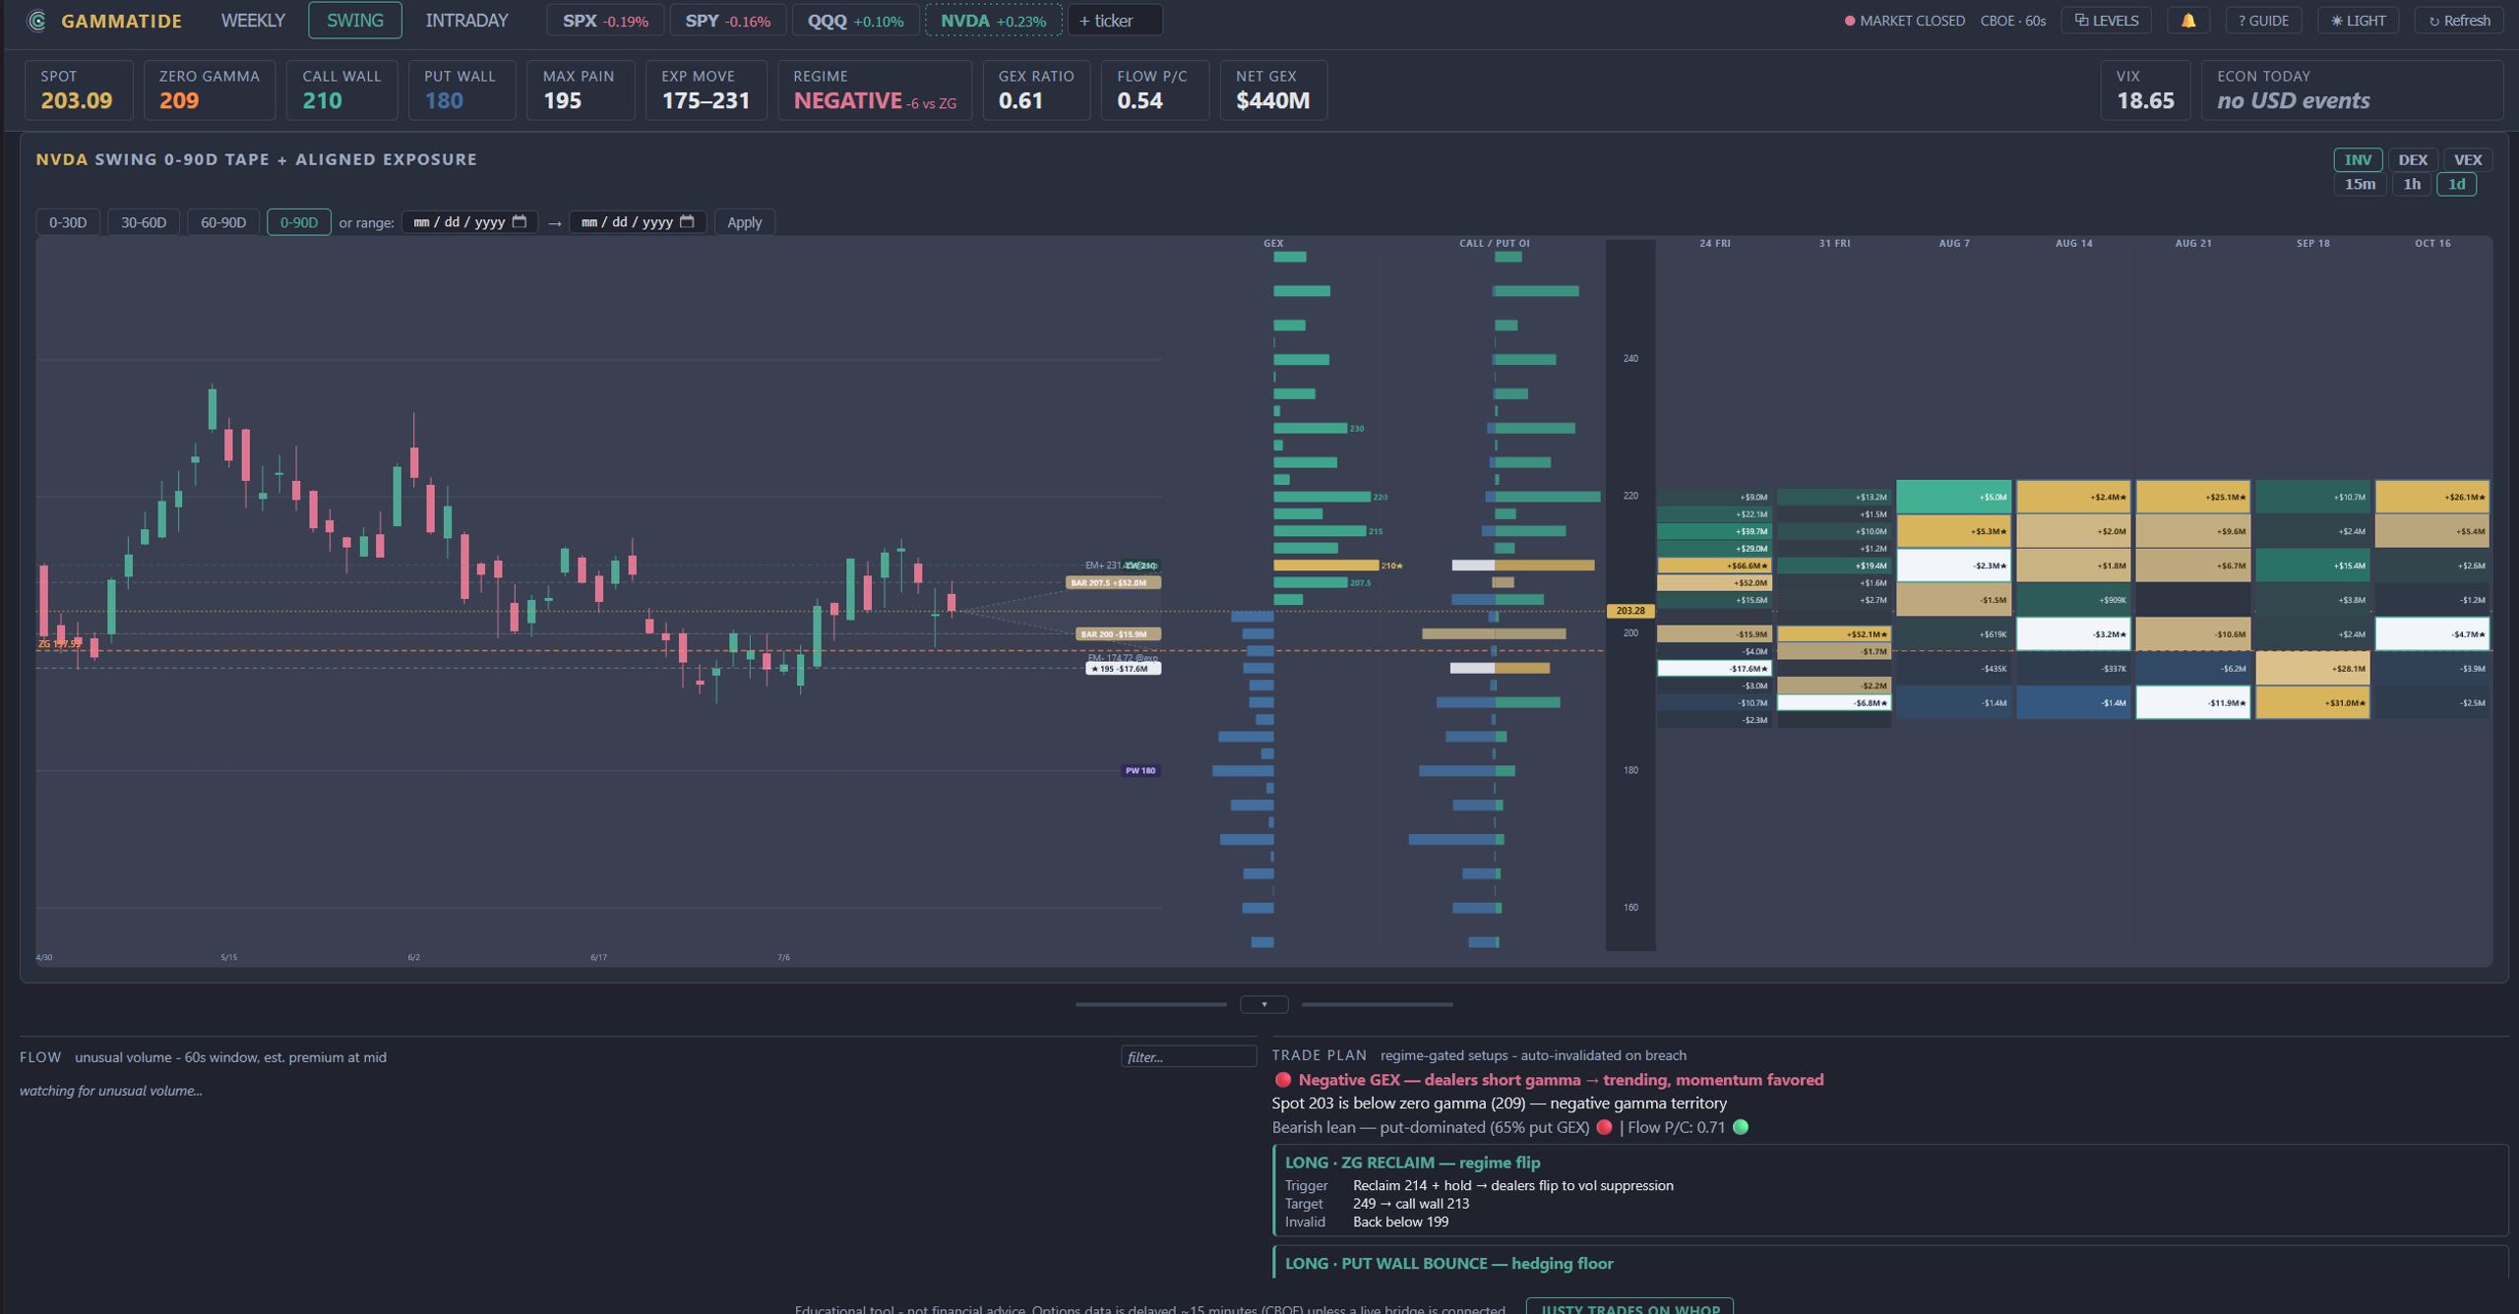Click the Apply range button

tap(744, 222)
